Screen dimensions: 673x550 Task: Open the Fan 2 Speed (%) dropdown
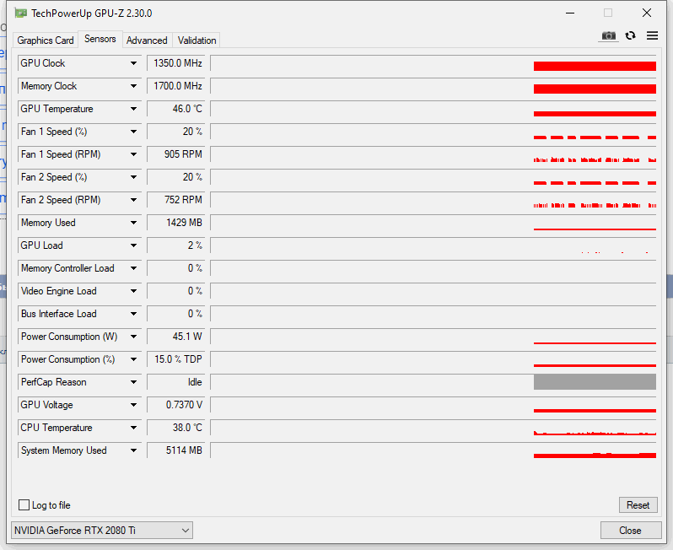pyautogui.click(x=133, y=177)
